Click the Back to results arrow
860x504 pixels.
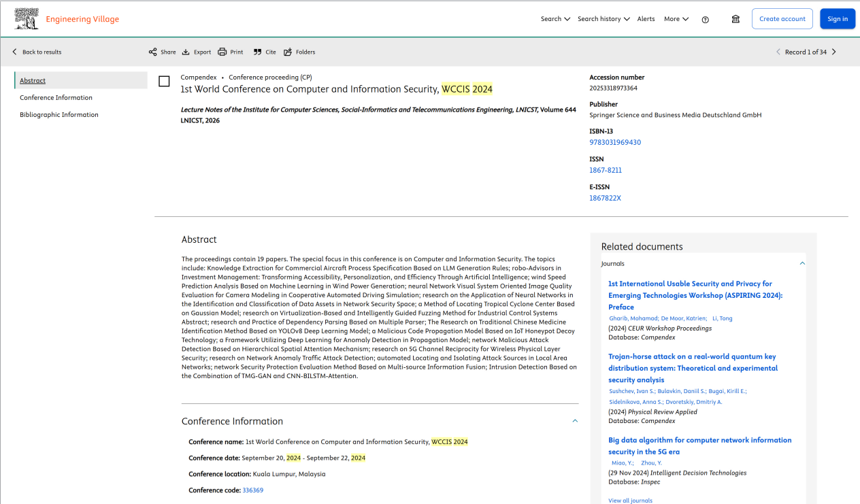coord(15,52)
